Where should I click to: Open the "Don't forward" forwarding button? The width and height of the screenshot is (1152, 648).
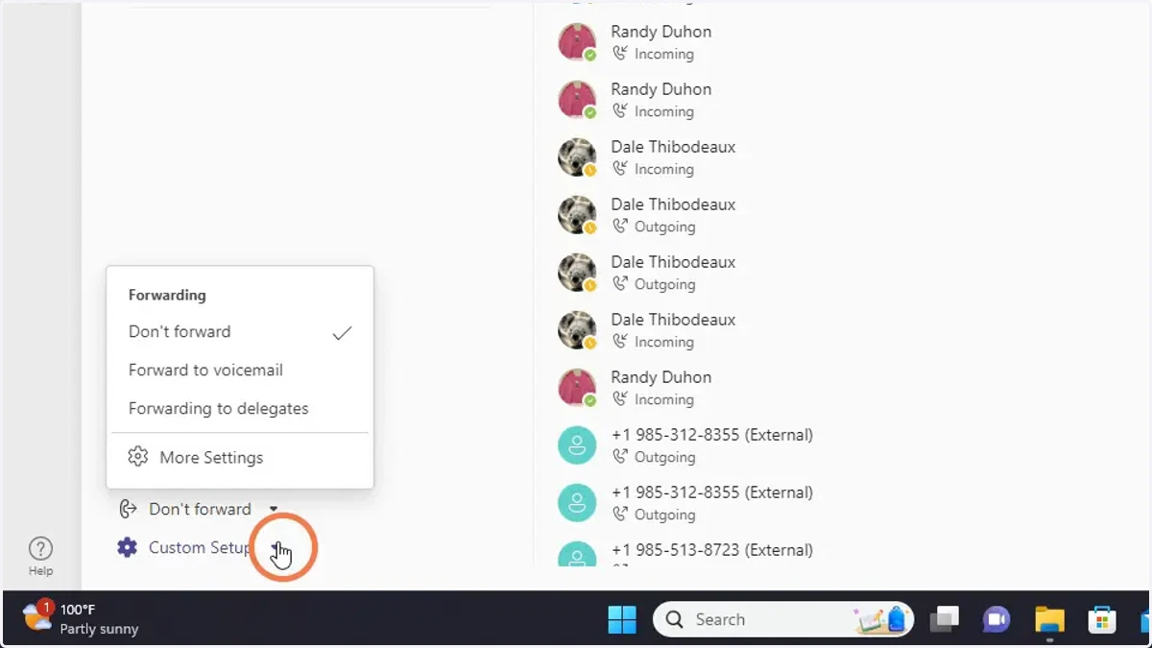pos(199,510)
